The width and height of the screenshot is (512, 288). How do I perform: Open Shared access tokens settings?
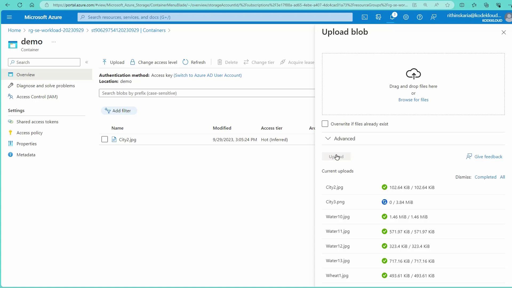[37, 122]
